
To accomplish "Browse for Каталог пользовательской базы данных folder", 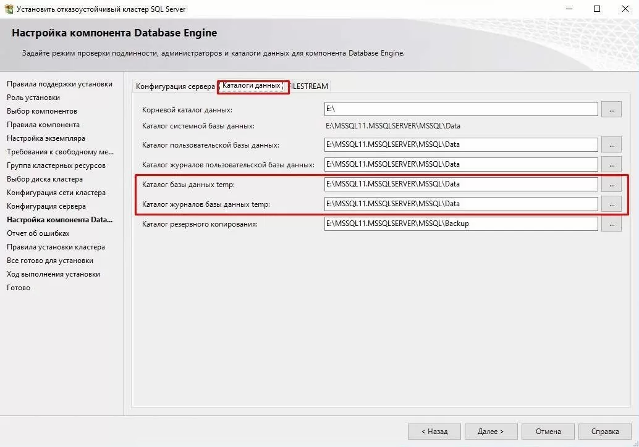I will (611, 145).
